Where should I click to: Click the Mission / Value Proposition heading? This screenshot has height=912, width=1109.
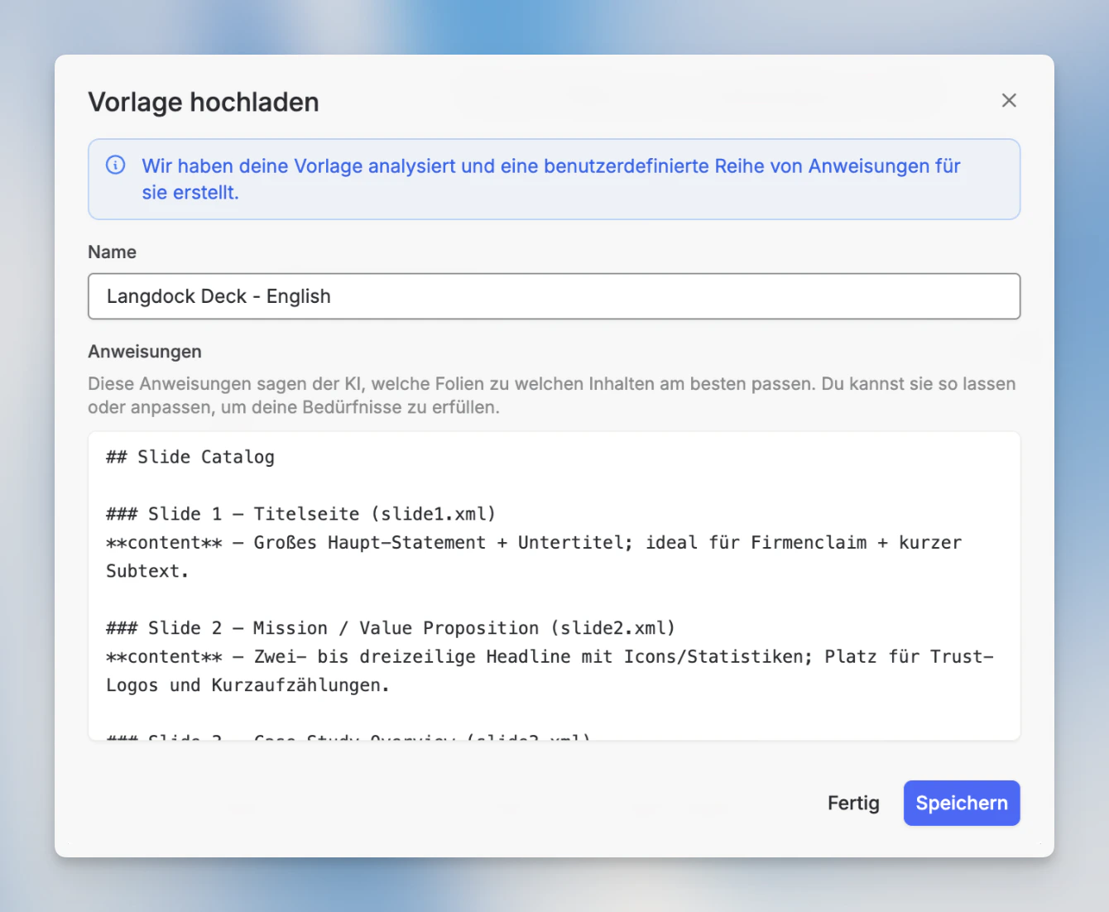(389, 627)
